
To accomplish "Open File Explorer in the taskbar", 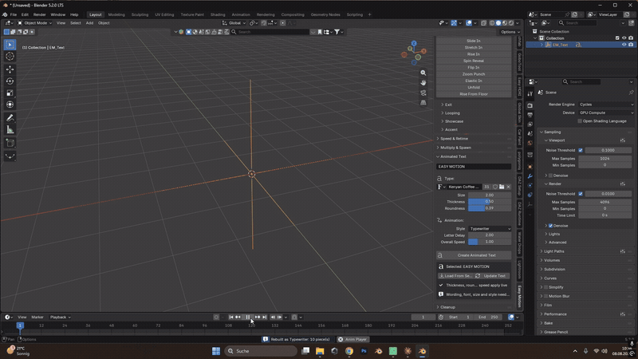I will click(x=320, y=351).
